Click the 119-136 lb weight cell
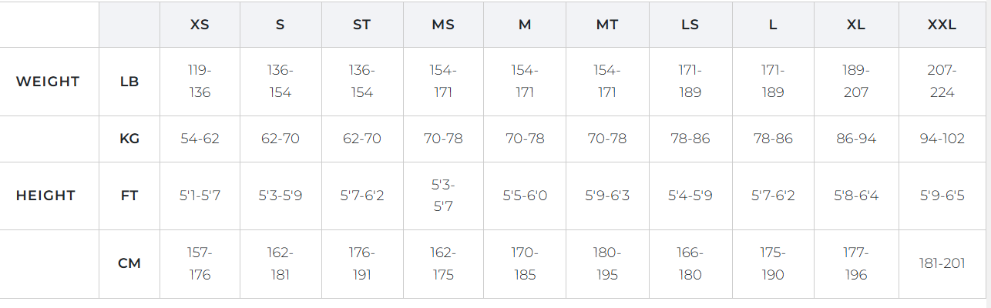991x308 pixels. click(x=200, y=82)
